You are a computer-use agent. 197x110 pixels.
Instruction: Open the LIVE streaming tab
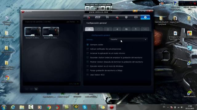[x=98, y=17]
